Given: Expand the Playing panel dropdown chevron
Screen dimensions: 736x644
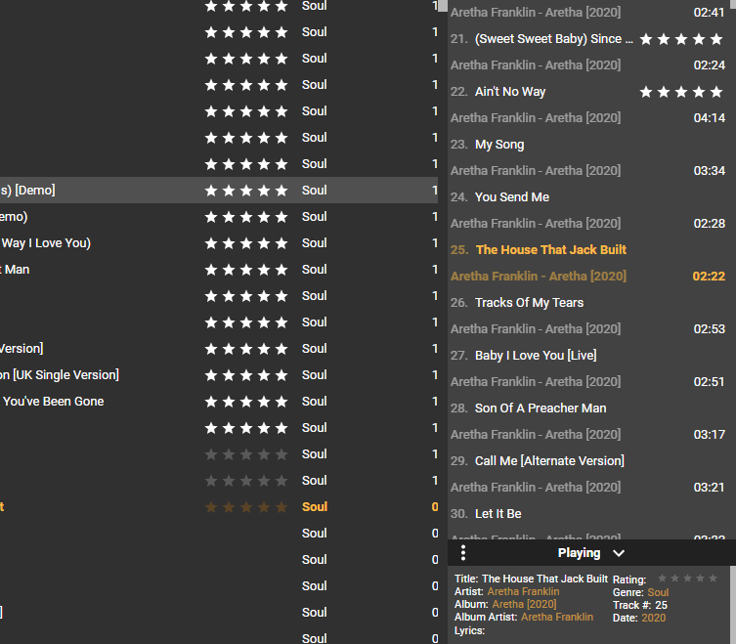Looking at the screenshot, I should [x=619, y=553].
